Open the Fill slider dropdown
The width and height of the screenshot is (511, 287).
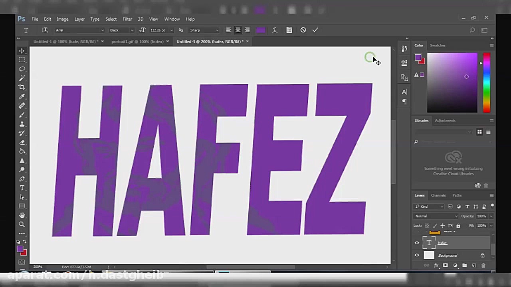(491, 226)
